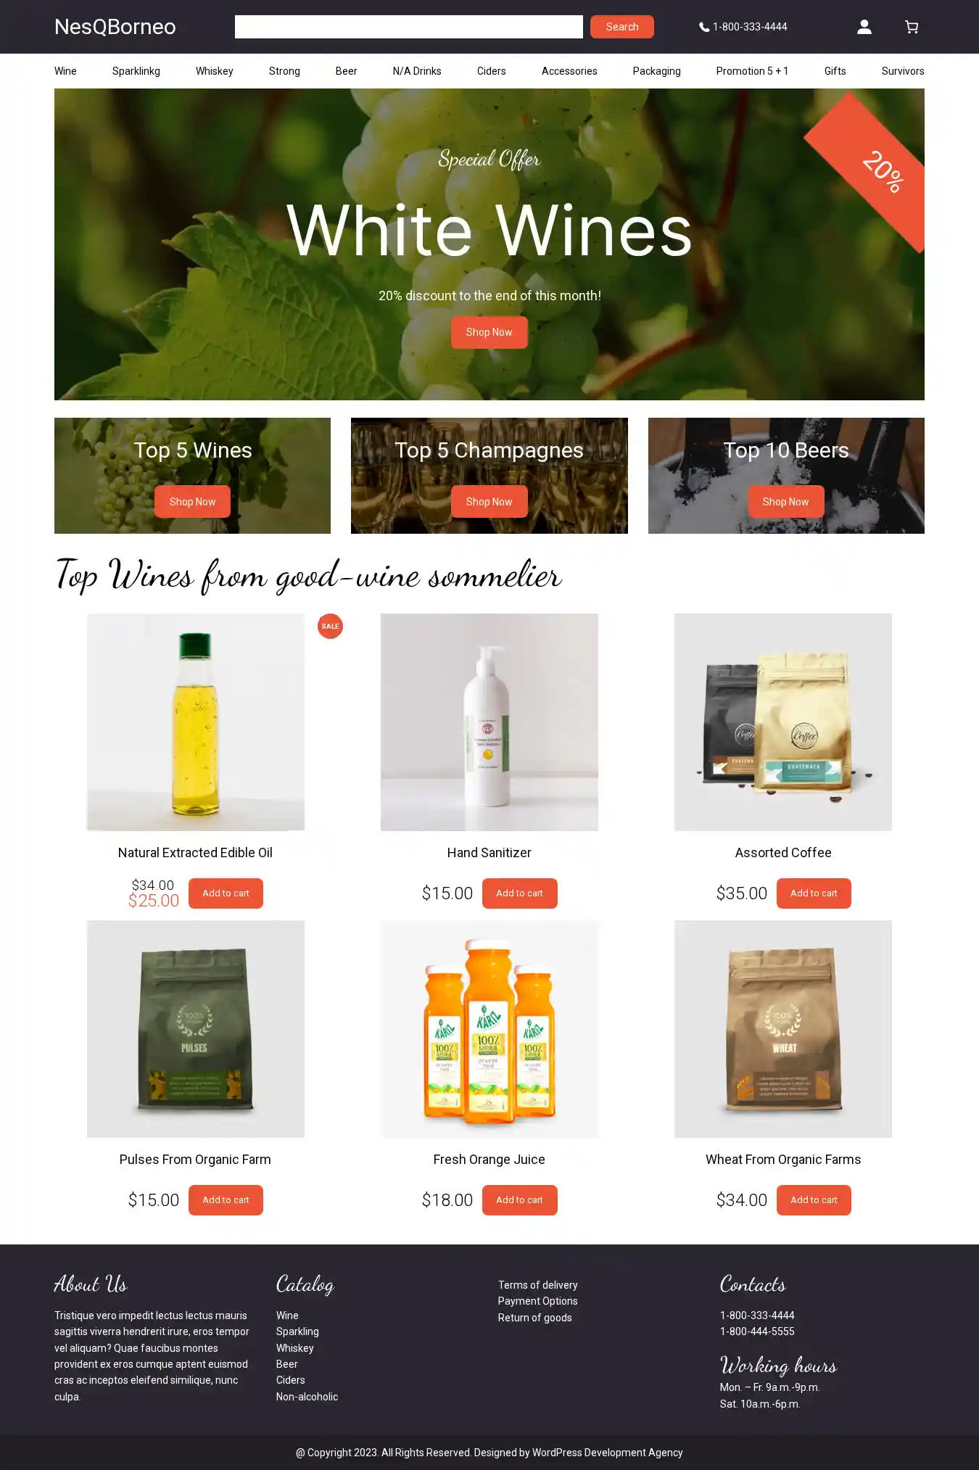Open the Natural Extracted Edible Oil title link
The width and height of the screenshot is (979, 1470).
pyautogui.click(x=195, y=853)
